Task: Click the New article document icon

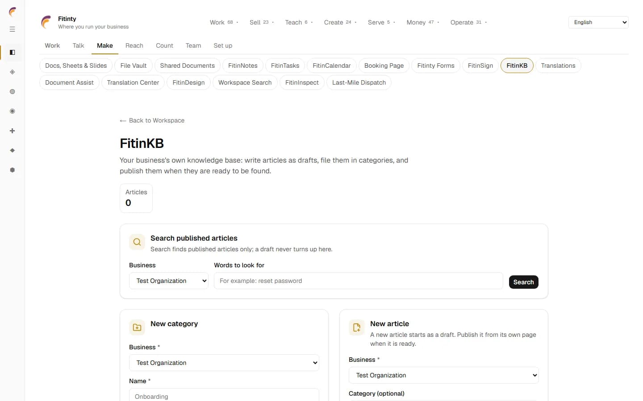Action: [x=357, y=327]
